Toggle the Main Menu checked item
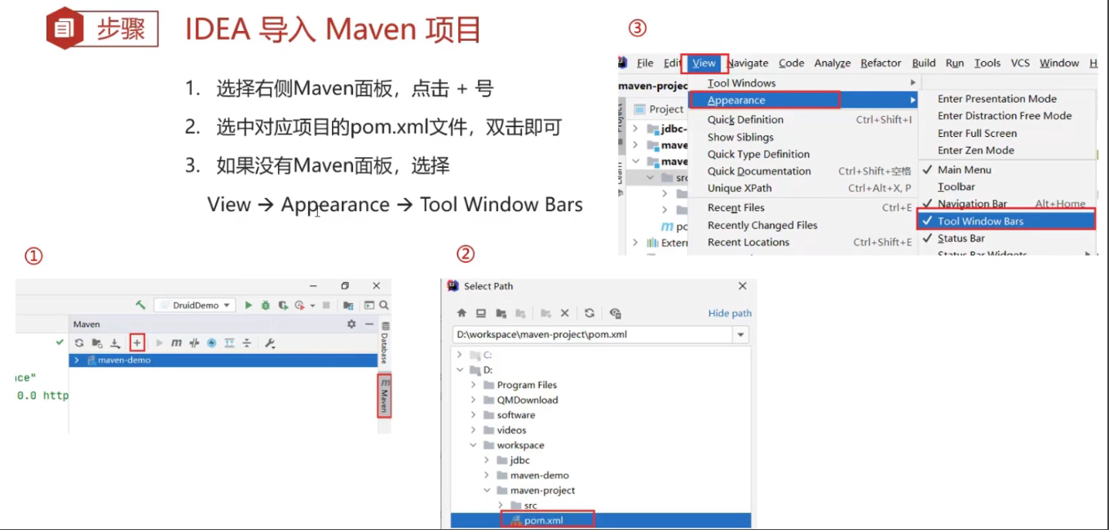Image resolution: width=1109 pixels, height=530 pixels. click(x=965, y=170)
